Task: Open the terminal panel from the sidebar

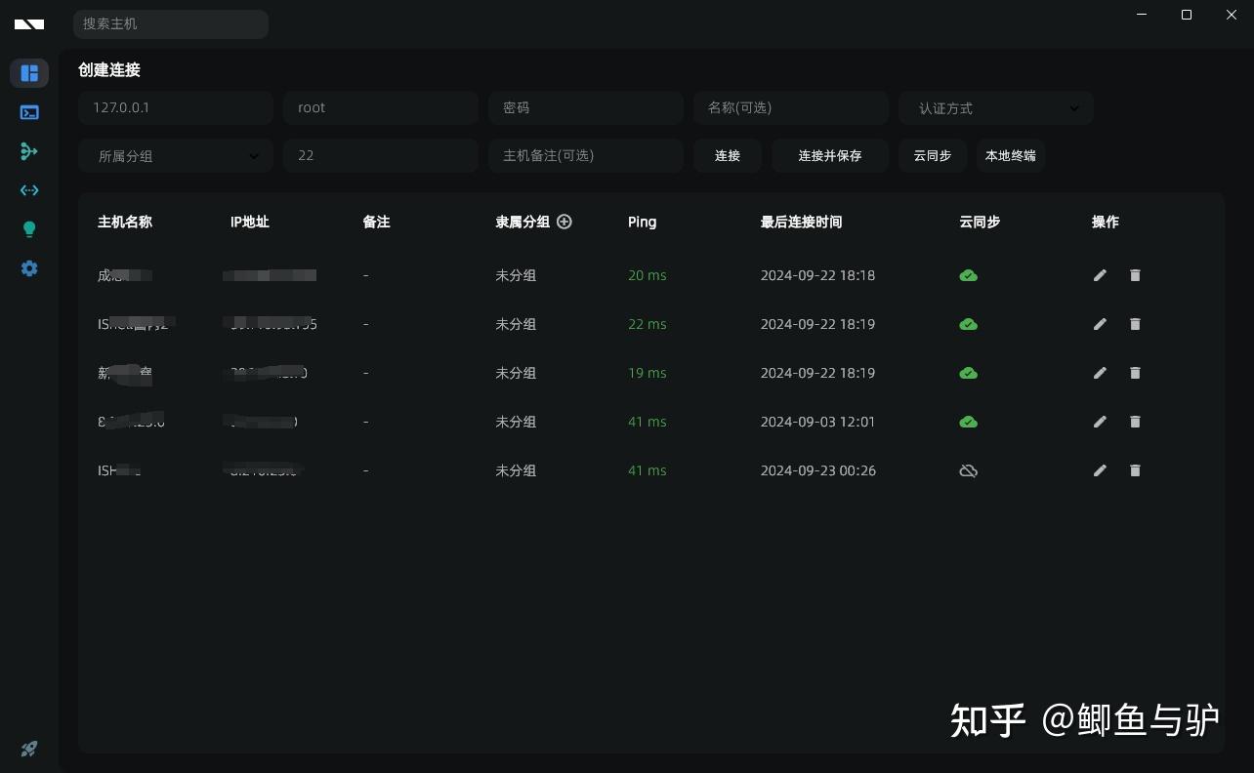Action: coord(29,112)
